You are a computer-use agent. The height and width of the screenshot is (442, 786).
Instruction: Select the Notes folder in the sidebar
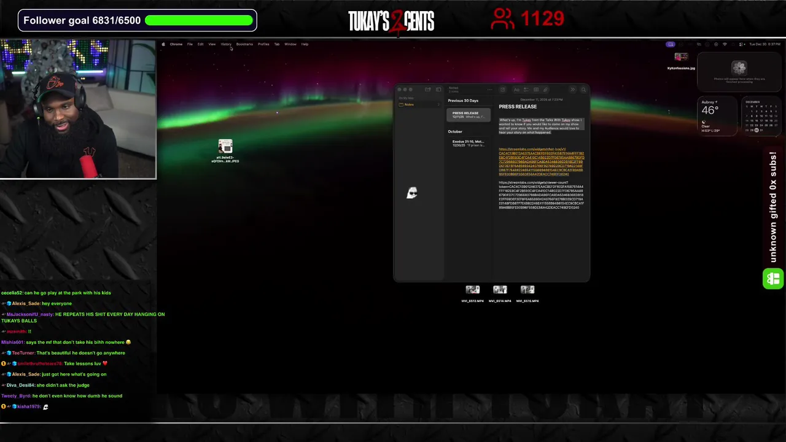(419, 104)
